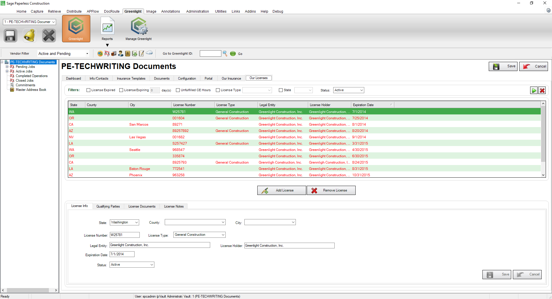This screenshot has width=552, height=299.
Task: Click the Greenlight ribbon button
Action: (76, 29)
